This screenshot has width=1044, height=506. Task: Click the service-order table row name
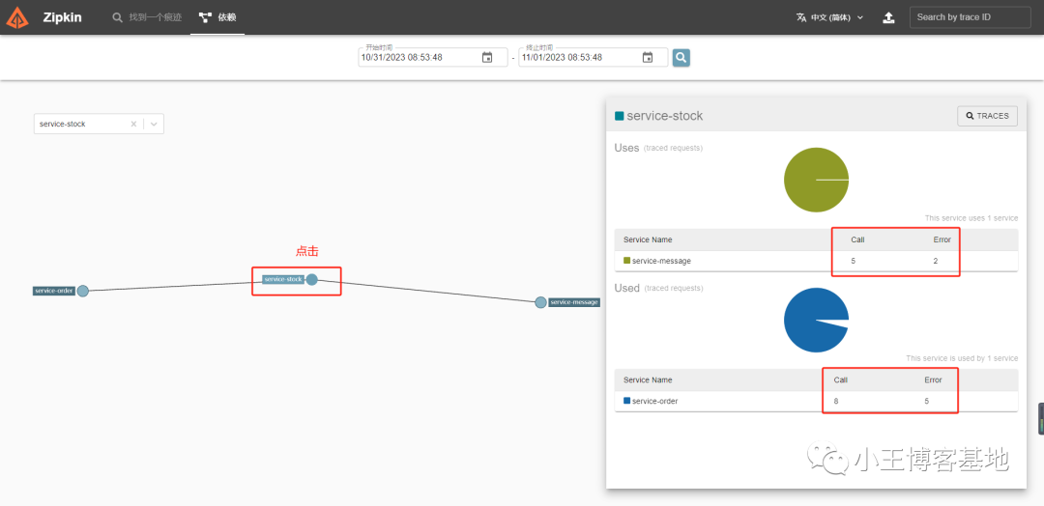click(x=655, y=401)
